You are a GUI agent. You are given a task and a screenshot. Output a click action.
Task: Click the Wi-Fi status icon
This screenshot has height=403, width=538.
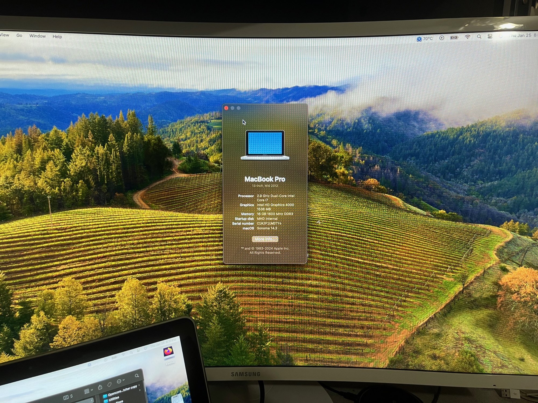[x=468, y=37]
